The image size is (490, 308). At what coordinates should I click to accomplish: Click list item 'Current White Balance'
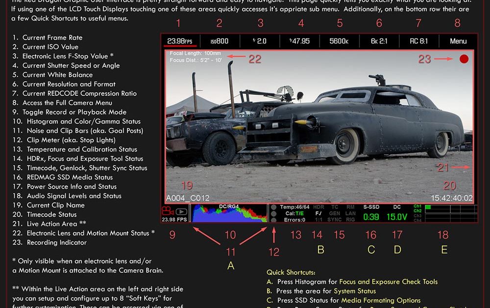pyautogui.click(x=57, y=75)
